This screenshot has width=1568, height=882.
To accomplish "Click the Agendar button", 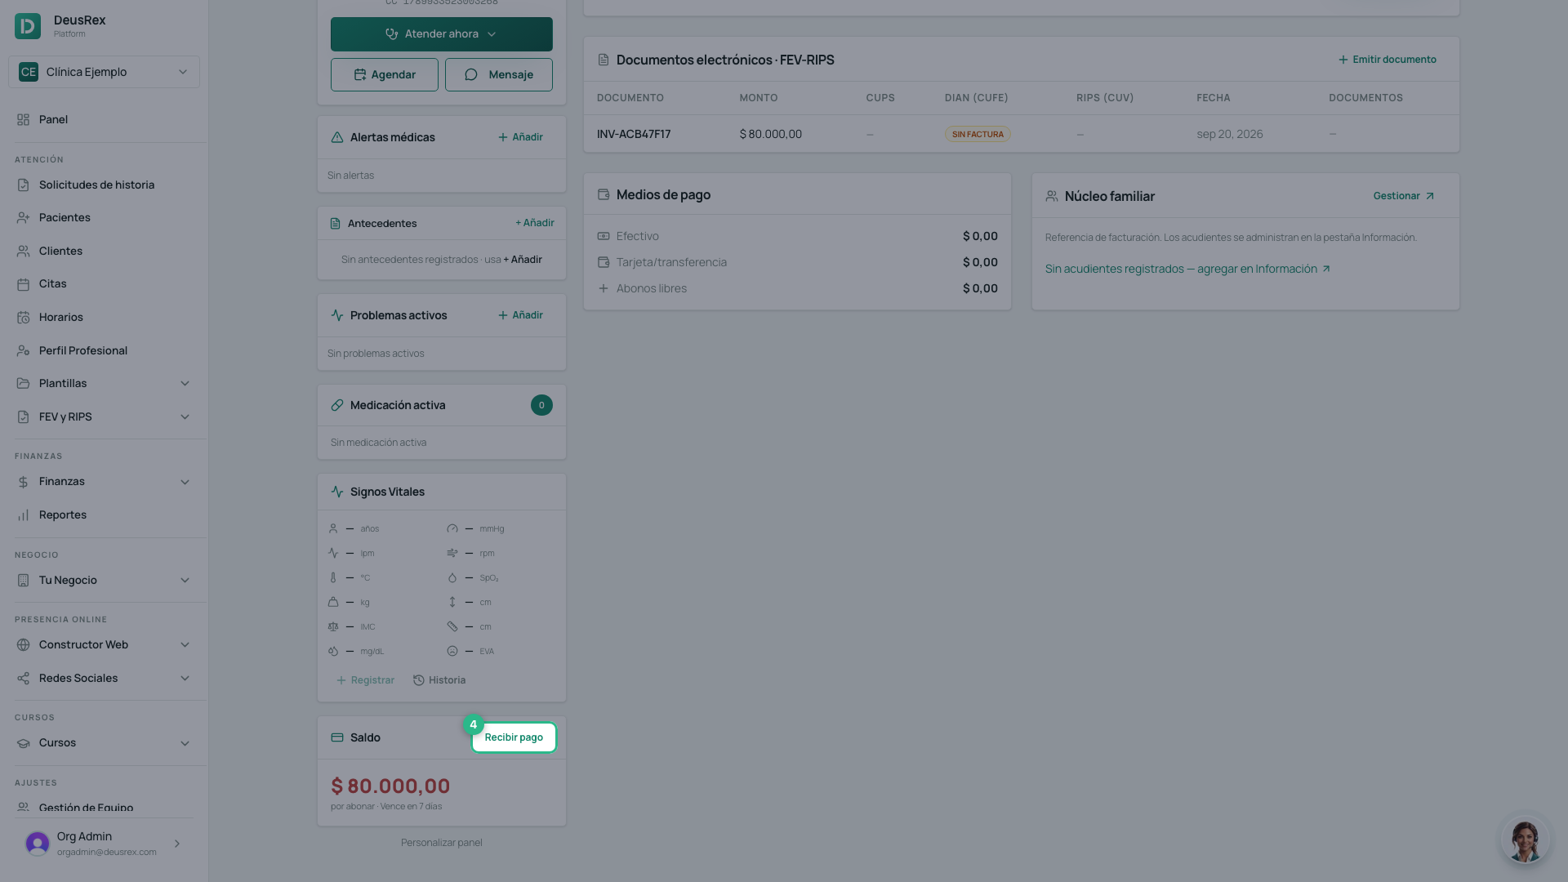I will click(x=384, y=74).
